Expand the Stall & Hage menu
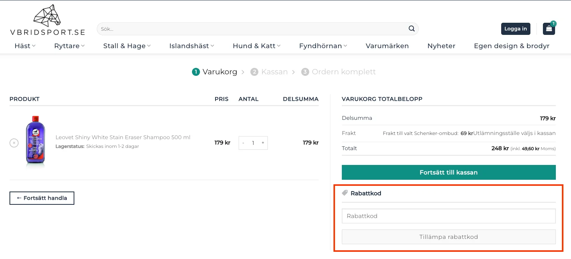The image size is (571, 259). click(x=127, y=46)
